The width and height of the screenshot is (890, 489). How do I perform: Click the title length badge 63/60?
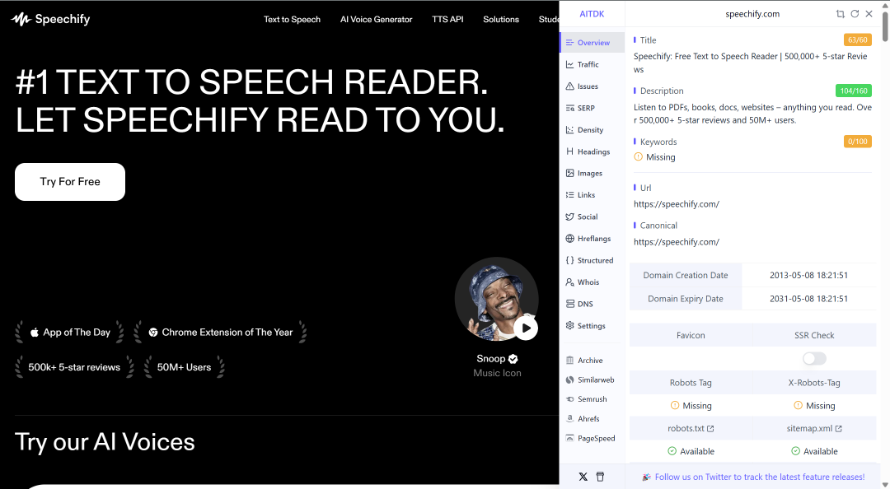pyautogui.click(x=858, y=40)
